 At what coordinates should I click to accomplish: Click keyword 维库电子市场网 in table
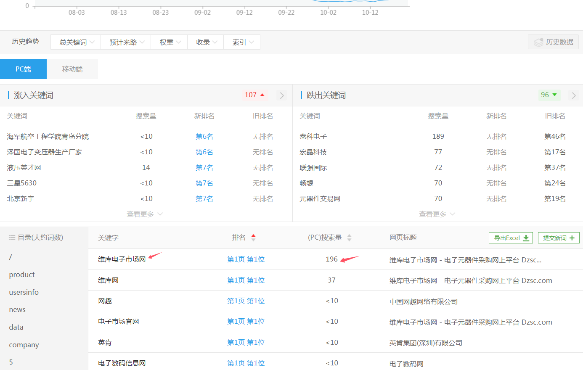[122, 259]
